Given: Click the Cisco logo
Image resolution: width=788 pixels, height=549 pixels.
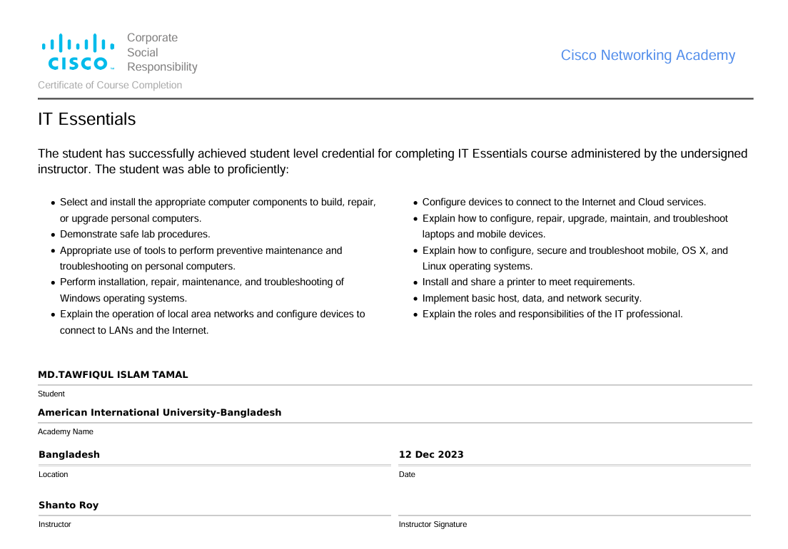Looking at the screenshot, I should (x=79, y=52).
